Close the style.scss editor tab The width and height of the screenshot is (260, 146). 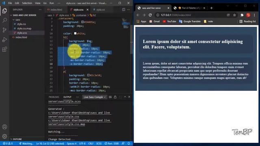pos(88,10)
